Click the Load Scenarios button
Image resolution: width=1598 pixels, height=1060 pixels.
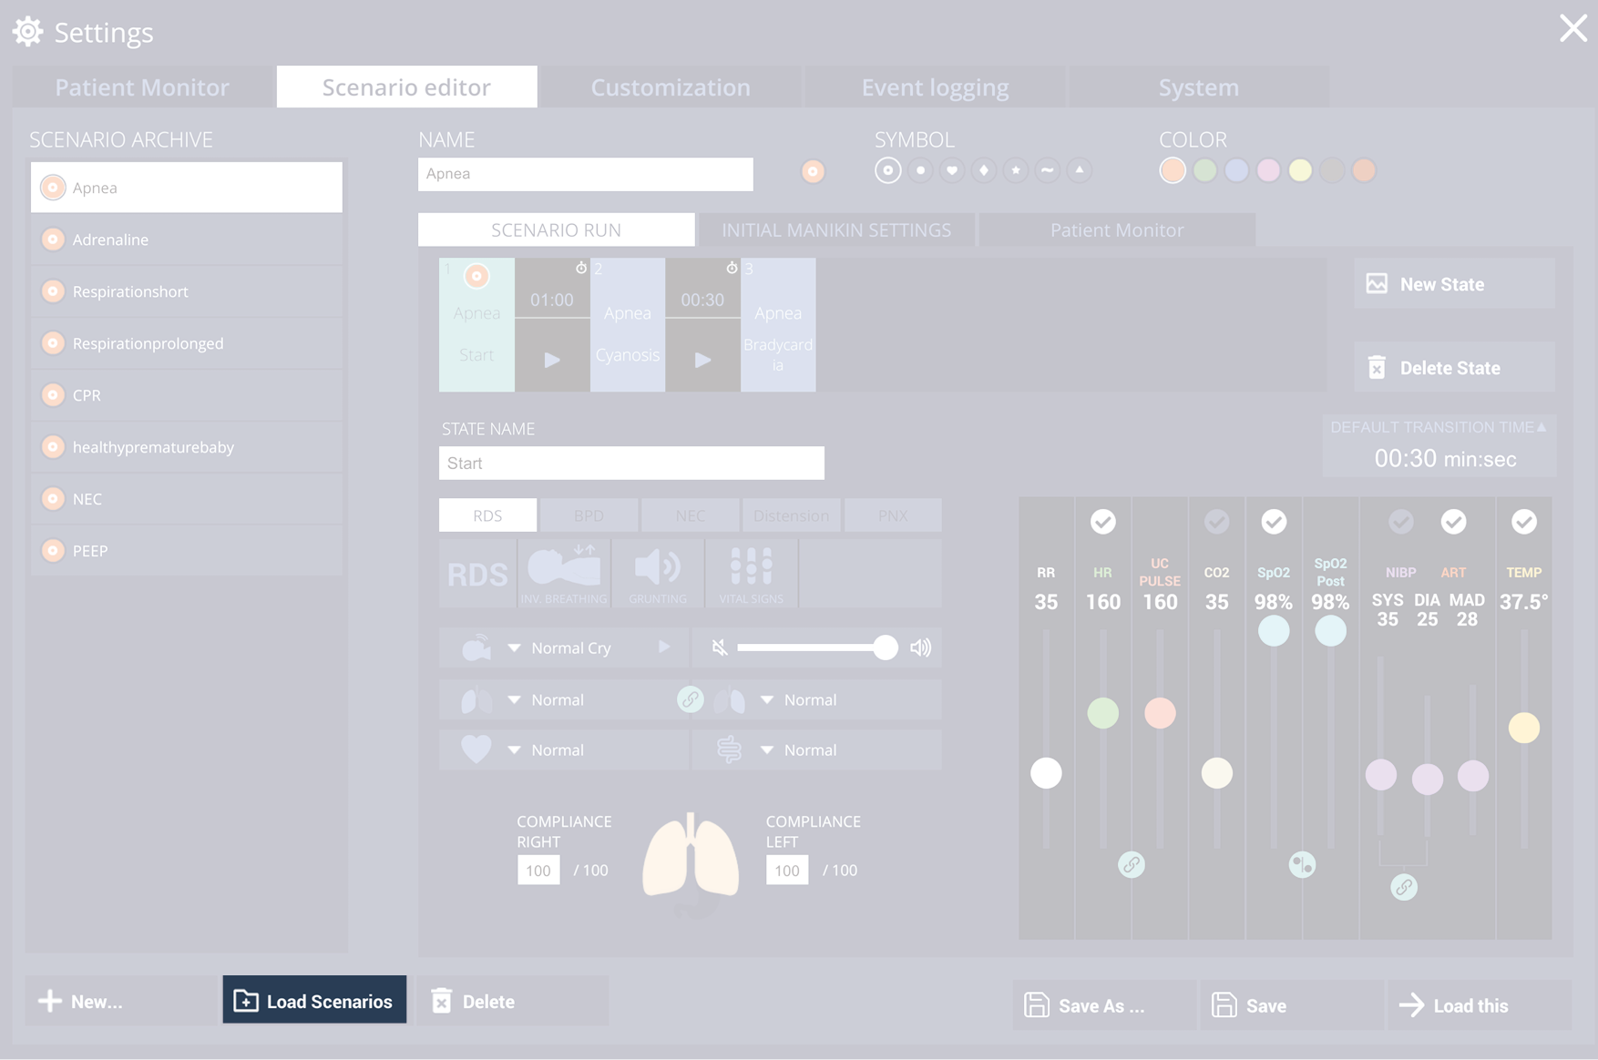[314, 1001]
